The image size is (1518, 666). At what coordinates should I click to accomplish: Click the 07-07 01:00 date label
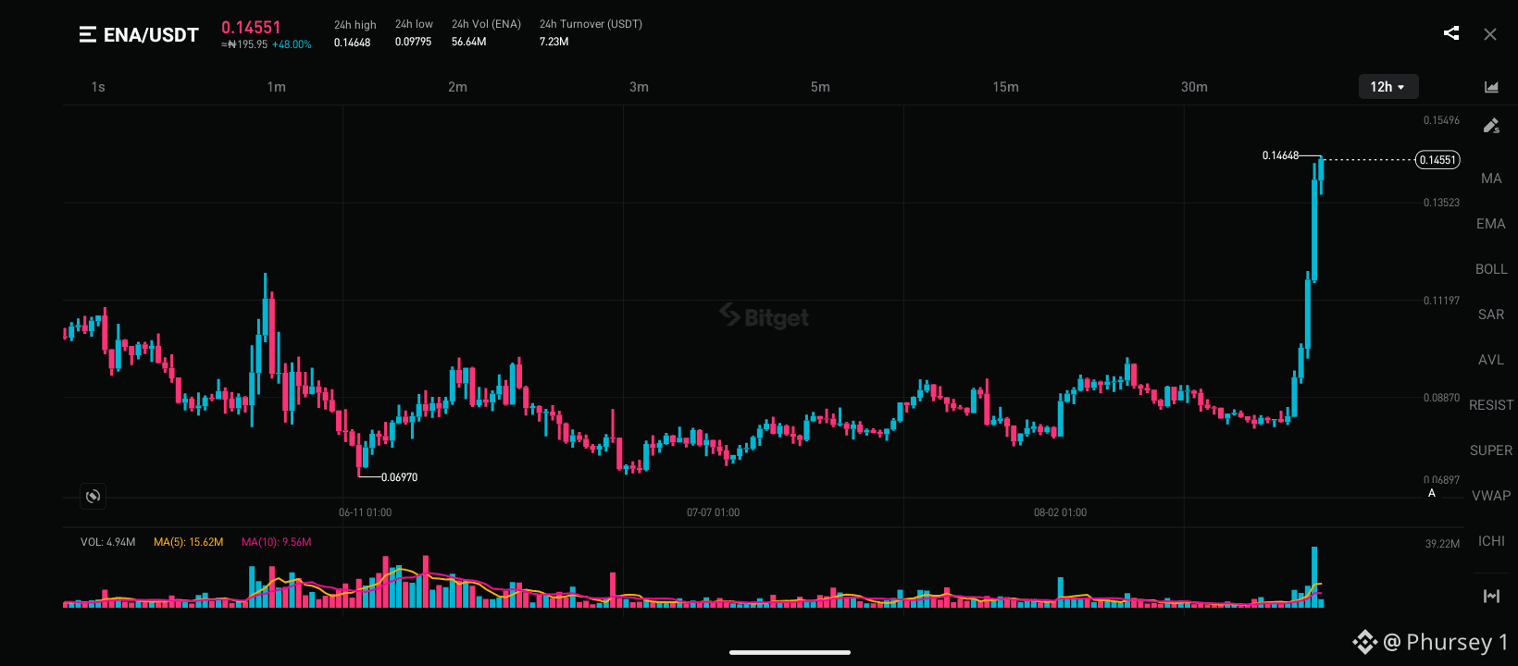pos(714,512)
